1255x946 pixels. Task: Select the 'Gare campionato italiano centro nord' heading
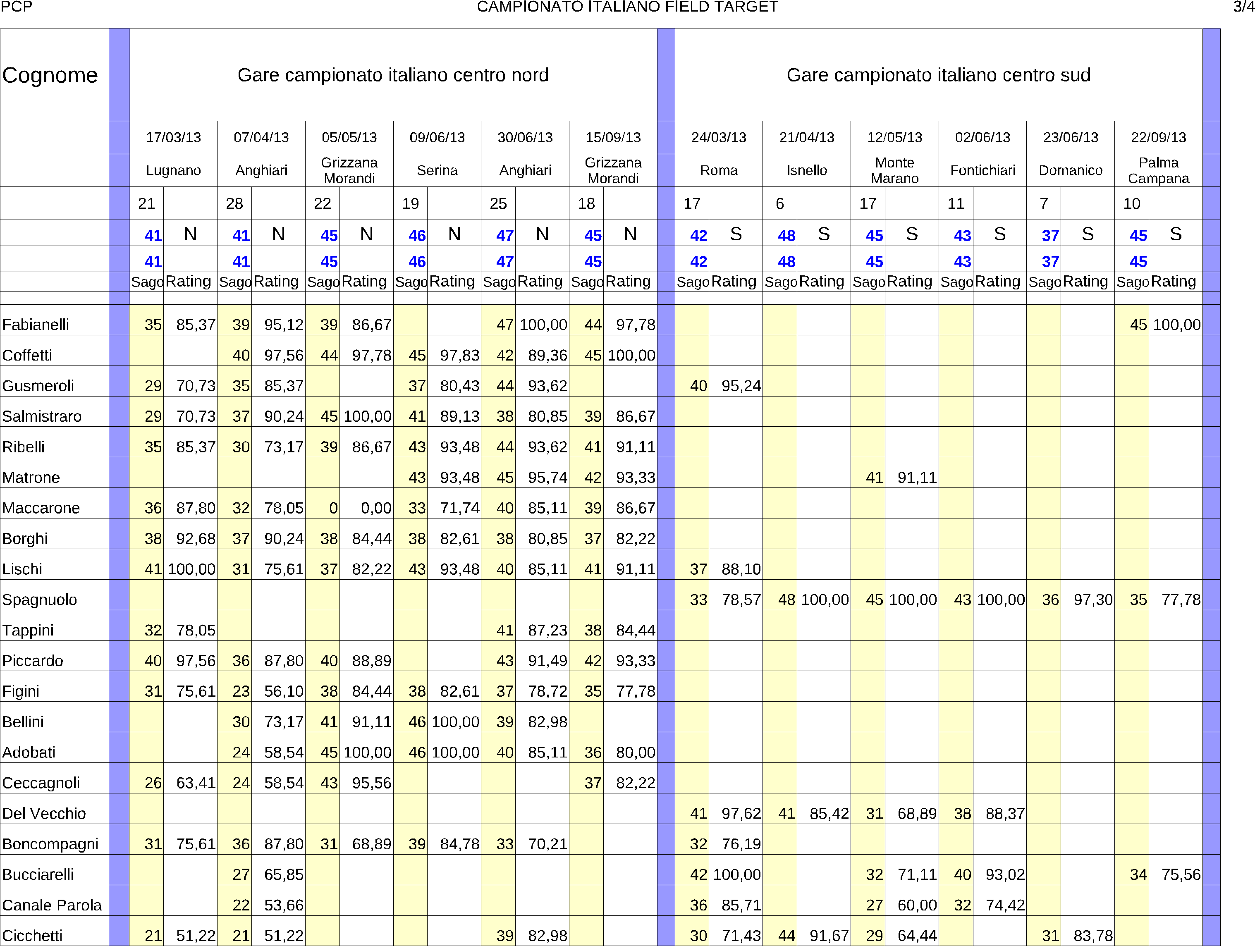(x=392, y=75)
